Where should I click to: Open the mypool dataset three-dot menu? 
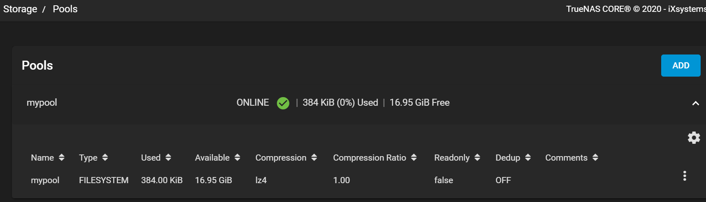685,176
